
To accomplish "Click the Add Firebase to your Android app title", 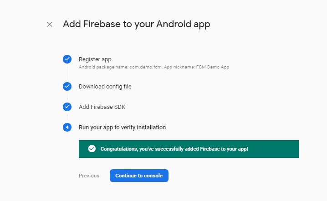I will (x=137, y=25).
